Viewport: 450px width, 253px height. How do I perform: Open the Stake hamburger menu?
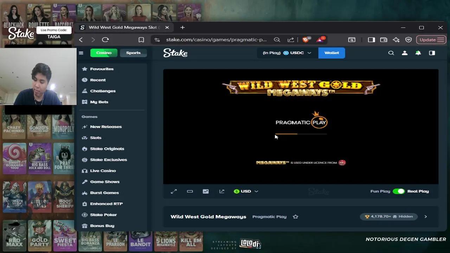point(81,53)
